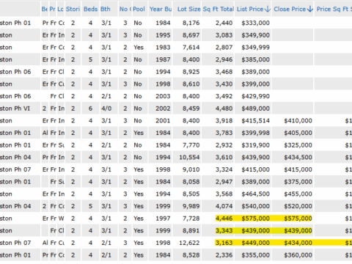Select the 10,554 lot size cell
This screenshot has width=352, height=264.
click(189, 157)
